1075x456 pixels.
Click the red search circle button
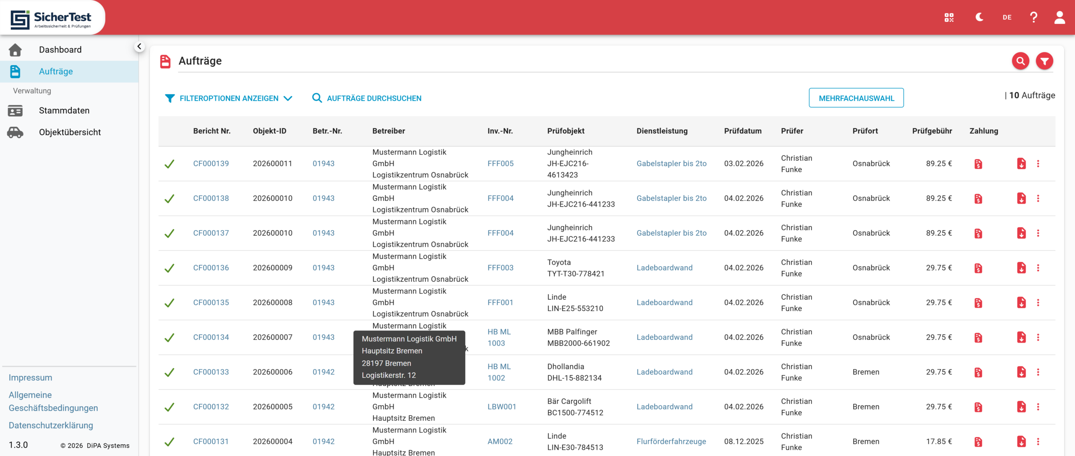pos(1020,61)
